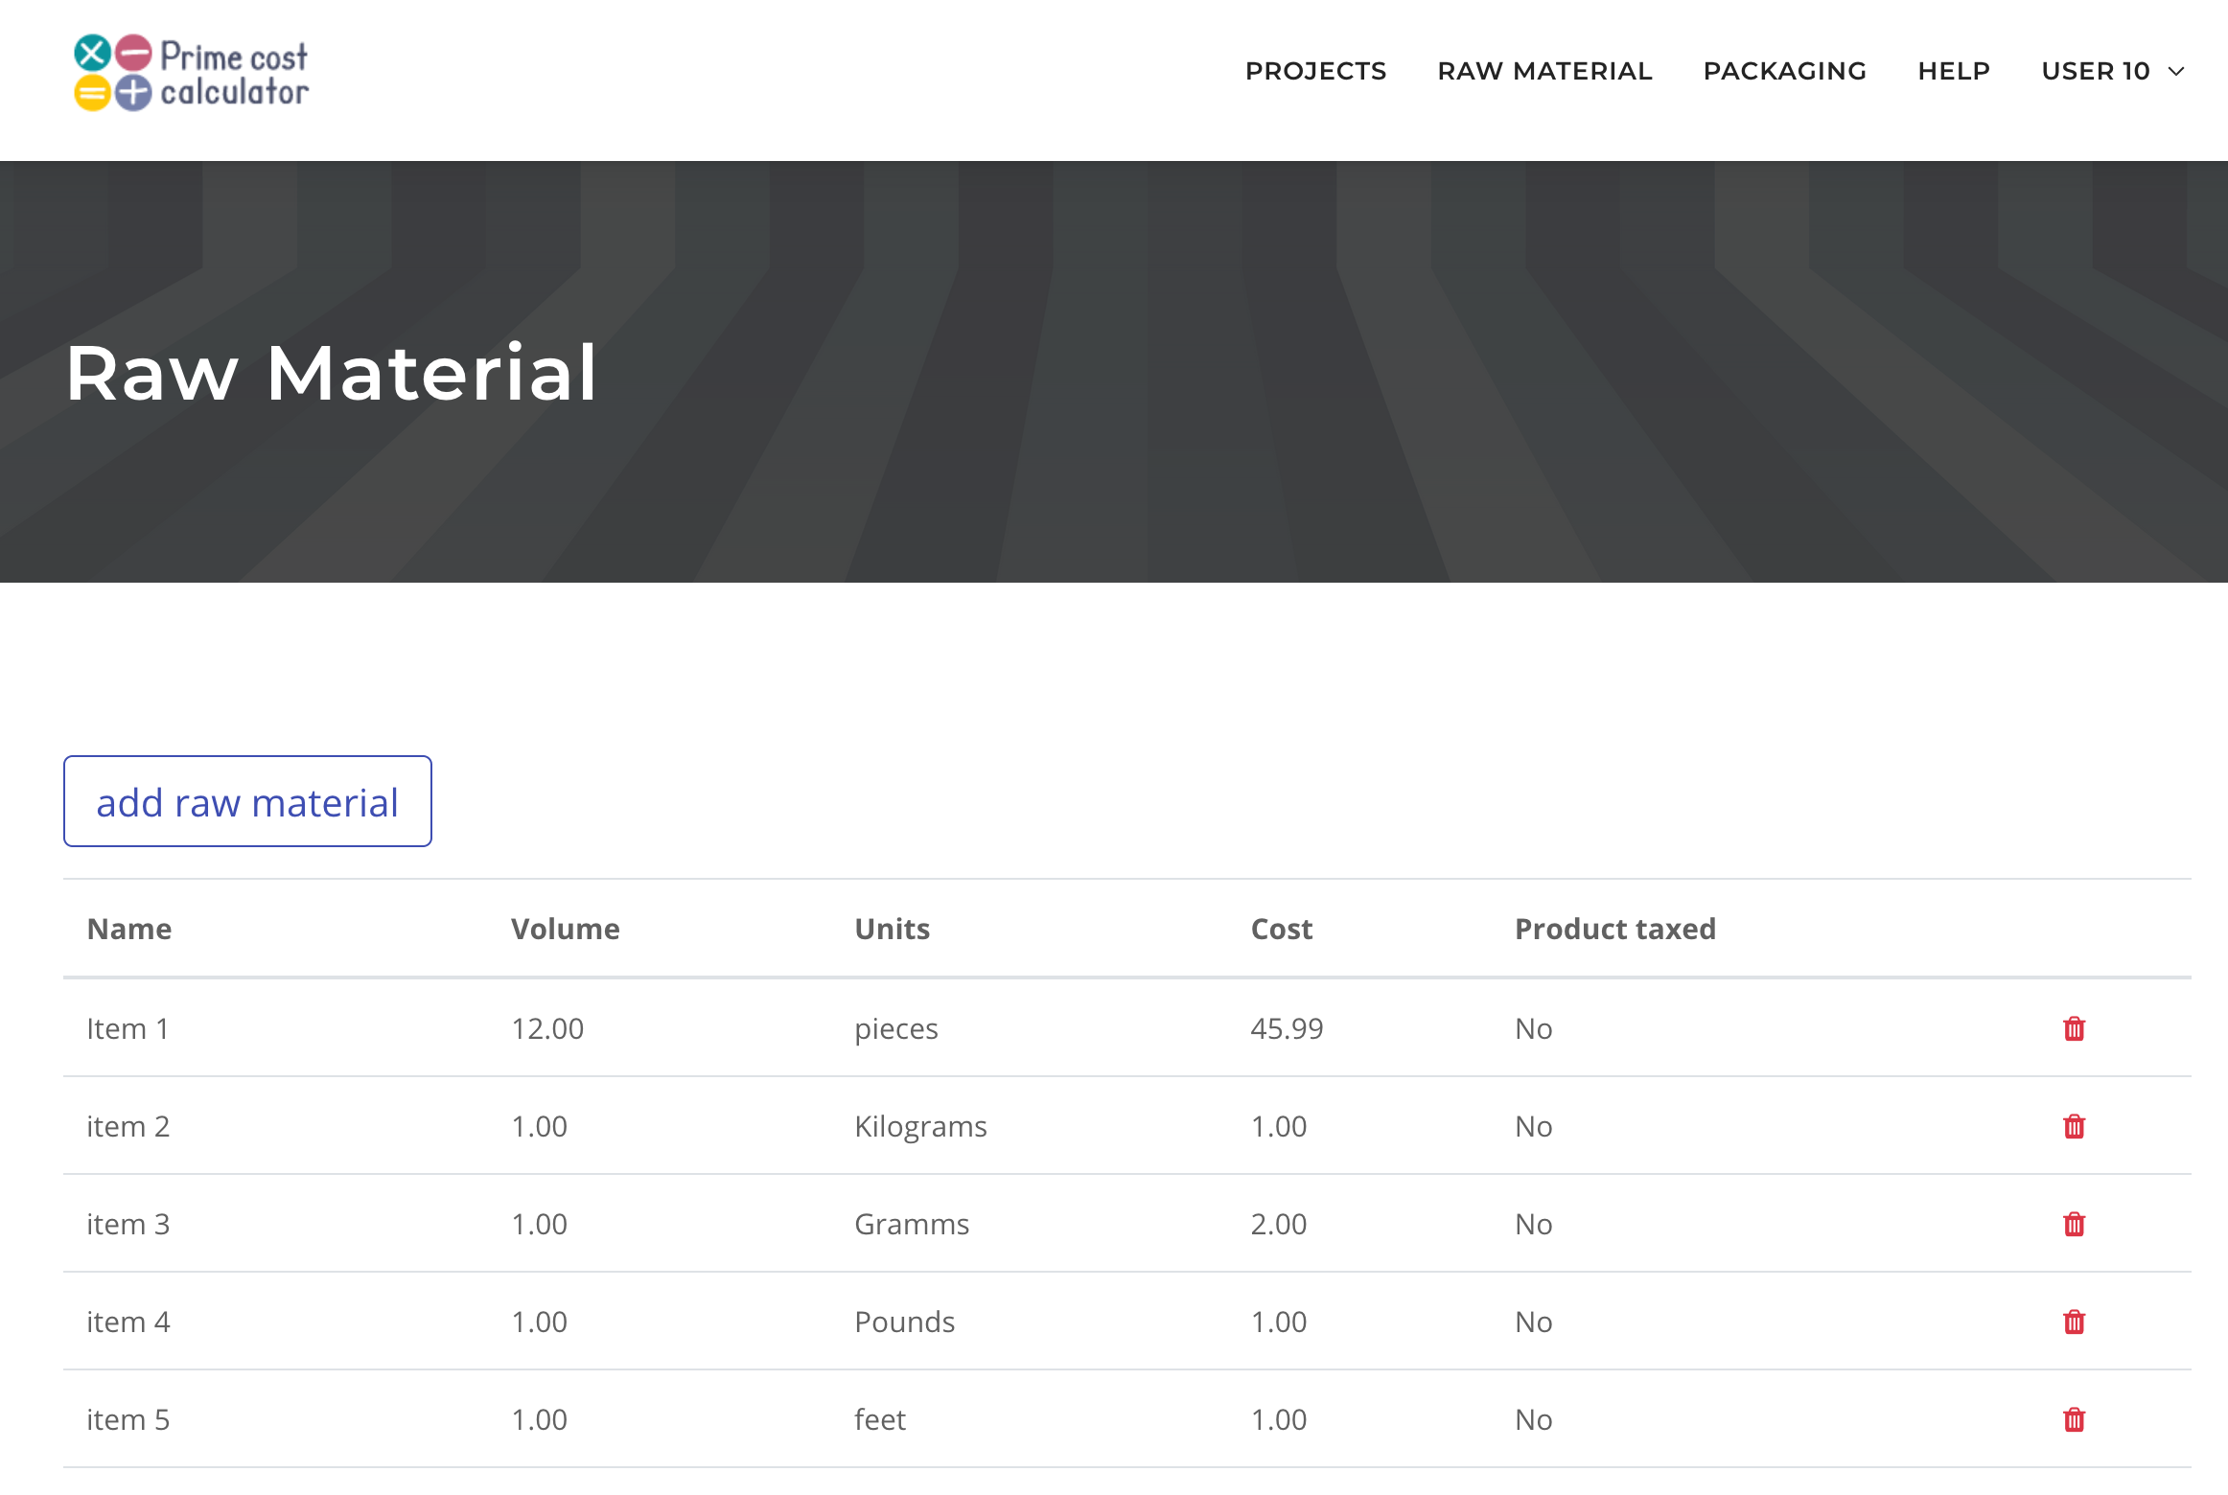This screenshot has height=1495, width=2228.
Task: Delete Item 1 with trash icon
Action: click(x=2074, y=1028)
